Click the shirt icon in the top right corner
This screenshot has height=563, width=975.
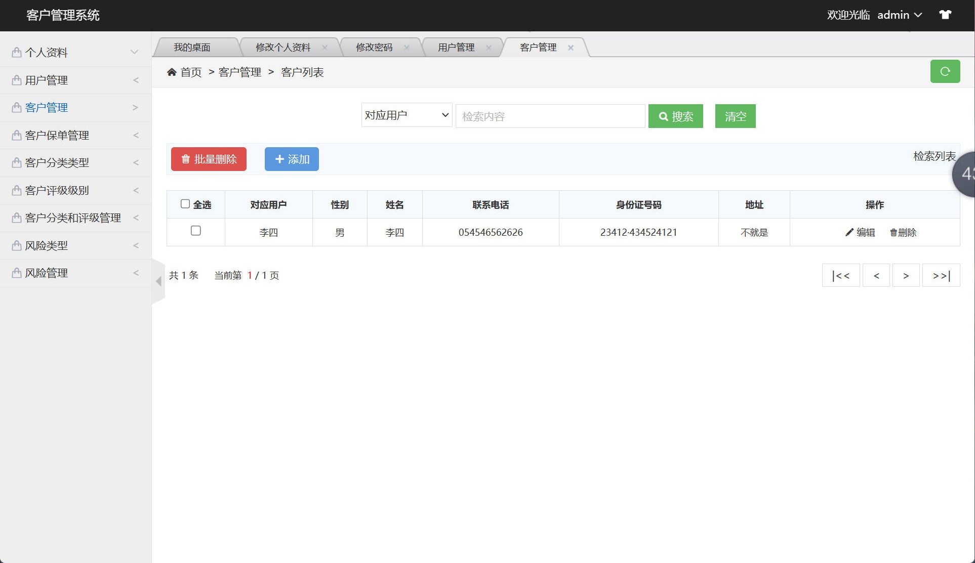[x=945, y=15]
